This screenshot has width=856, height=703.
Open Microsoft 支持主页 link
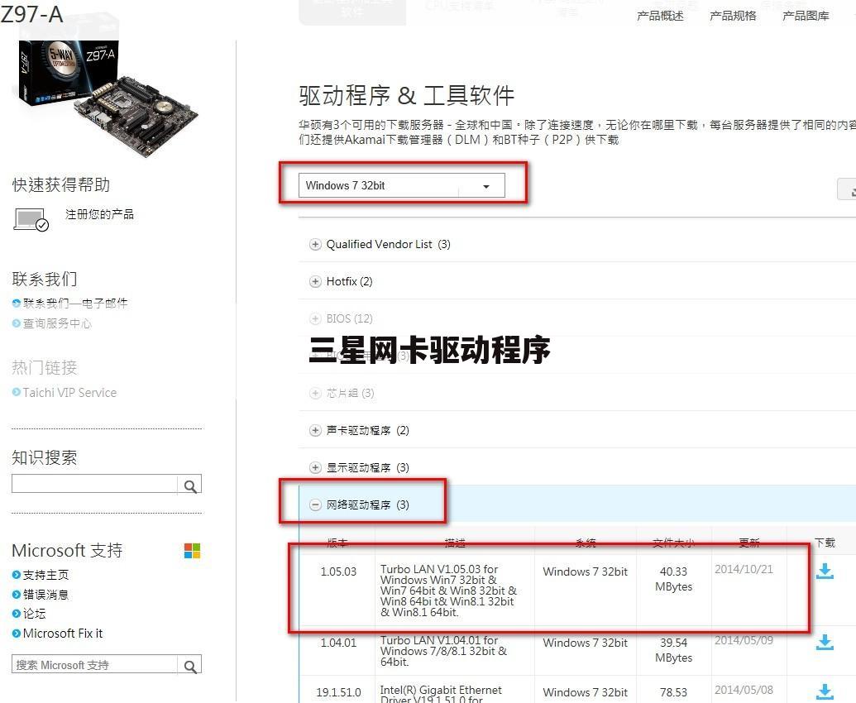[x=45, y=575]
